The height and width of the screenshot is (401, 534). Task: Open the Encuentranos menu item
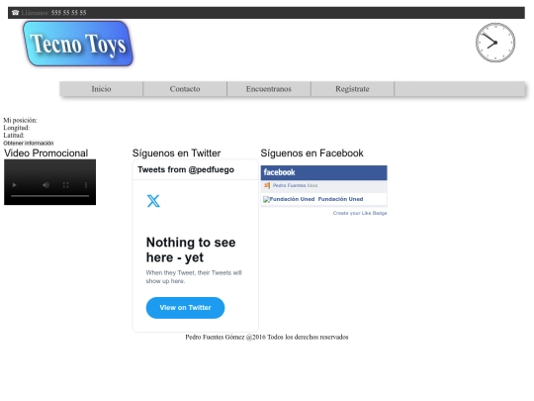[x=269, y=89]
